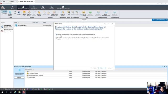Click the yellow warning alerts icon
The height and width of the screenshot is (94, 168).
[24, 89]
